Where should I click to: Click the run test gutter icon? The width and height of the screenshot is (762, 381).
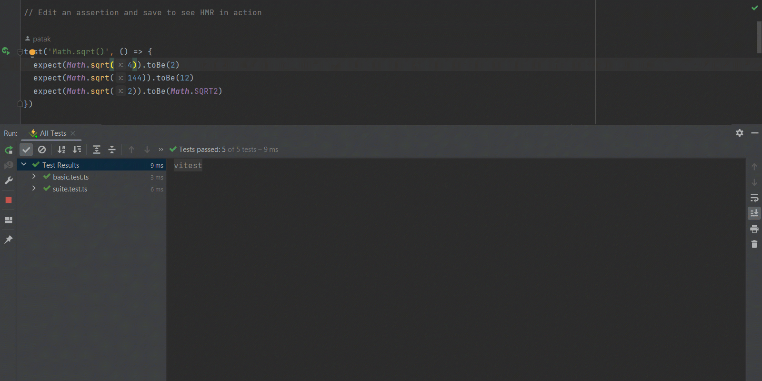(x=6, y=51)
